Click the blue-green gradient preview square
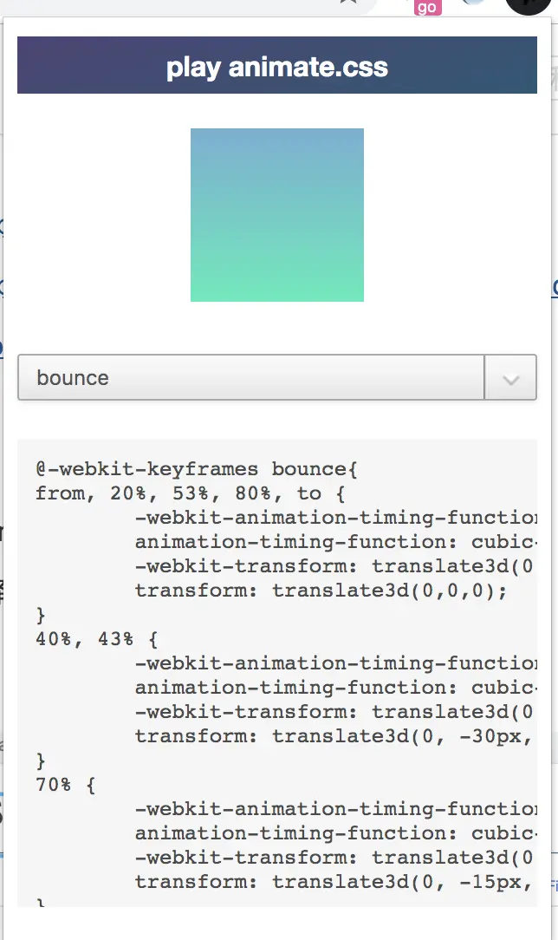Image resolution: width=558 pixels, height=940 pixels. tap(277, 215)
